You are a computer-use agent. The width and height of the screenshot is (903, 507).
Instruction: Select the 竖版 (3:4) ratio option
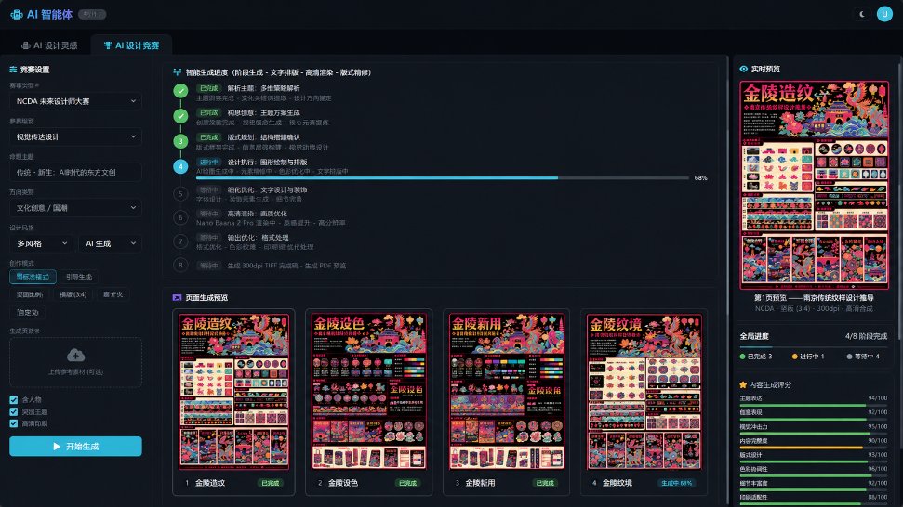point(73,294)
